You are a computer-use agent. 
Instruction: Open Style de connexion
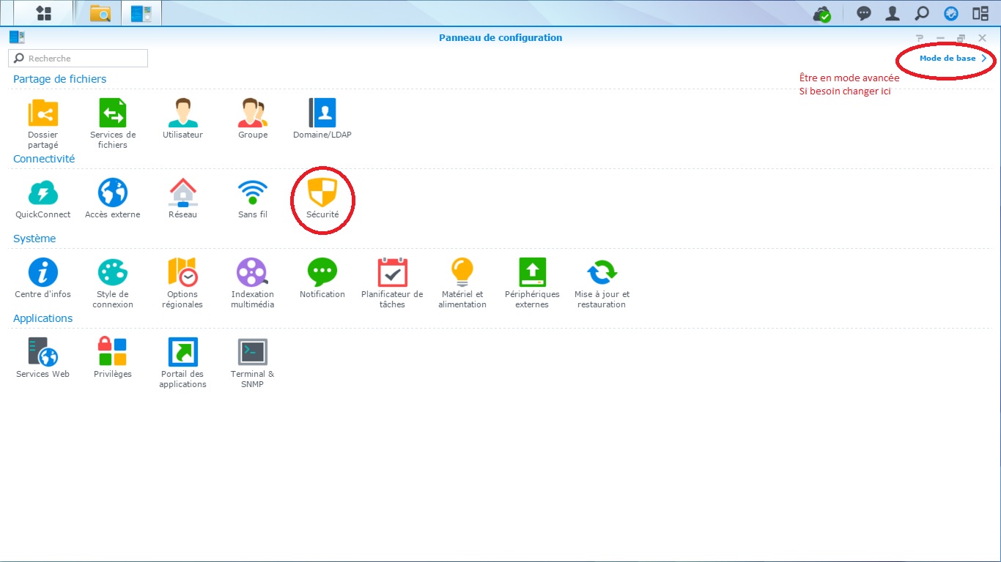click(x=113, y=283)
